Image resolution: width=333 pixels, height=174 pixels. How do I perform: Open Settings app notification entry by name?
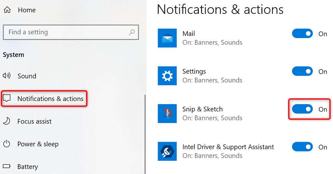pos(194,71)
